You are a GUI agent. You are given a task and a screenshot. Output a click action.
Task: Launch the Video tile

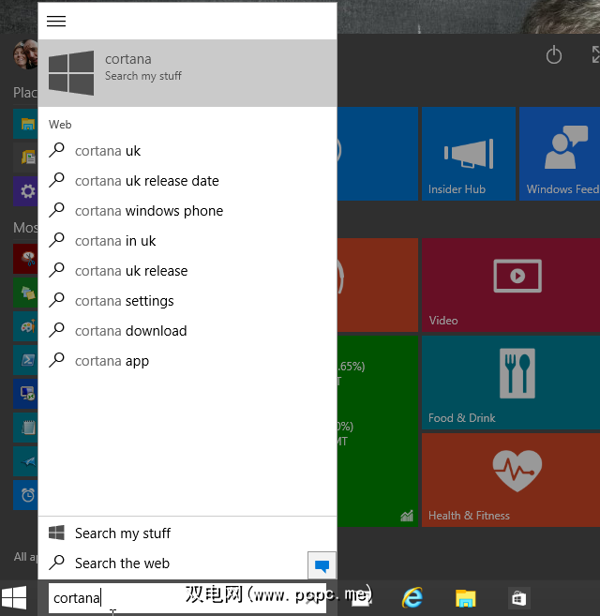click(x=510, y=285)
